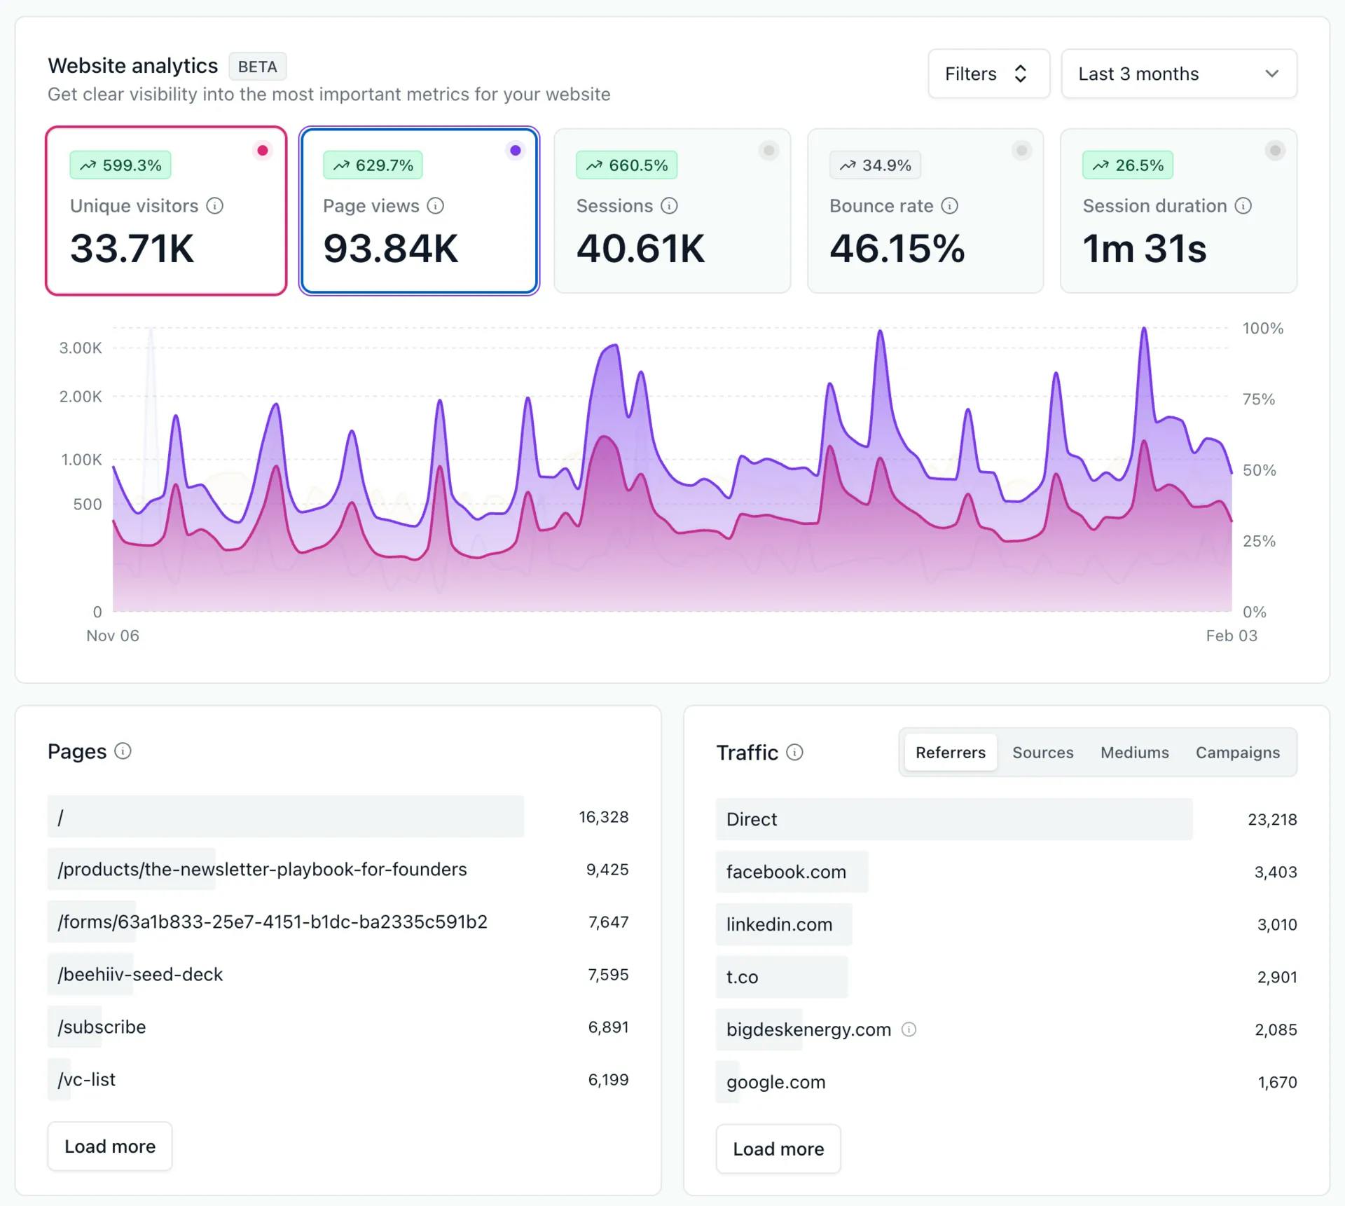Open the Last 3 months date range dropdown
The width and height of the screenshot is (1345, 1206).
(x=1178, y=74)
